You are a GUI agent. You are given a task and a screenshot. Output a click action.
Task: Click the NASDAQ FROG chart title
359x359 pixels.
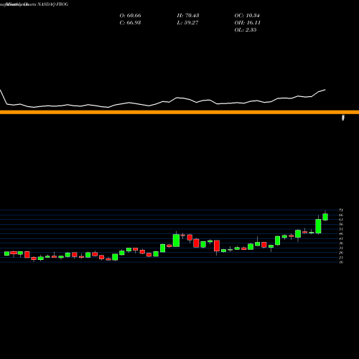(x=52, y=4)
